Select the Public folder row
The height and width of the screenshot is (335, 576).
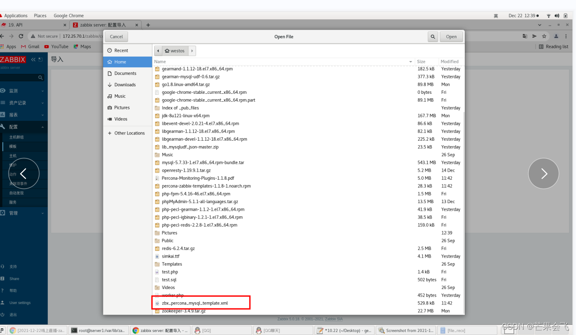308,241
